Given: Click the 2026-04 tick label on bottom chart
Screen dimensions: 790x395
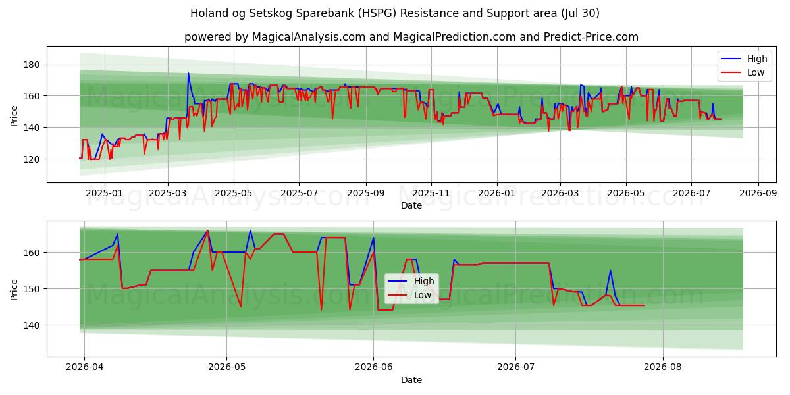Looking at the screenshot, I should point(85,367).
